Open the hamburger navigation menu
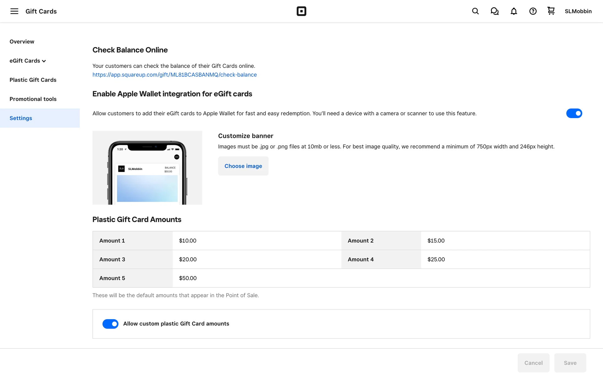603x377 pixels. tap(14, 11)
